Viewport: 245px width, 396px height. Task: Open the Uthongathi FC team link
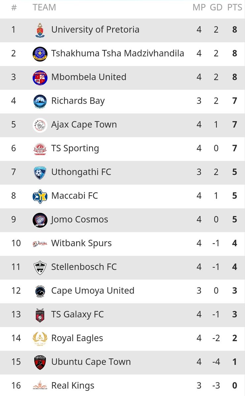point(81,172)
